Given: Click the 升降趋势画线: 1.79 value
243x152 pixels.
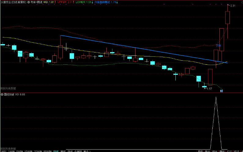Looking at the screenshot, I should coord(106,2).
